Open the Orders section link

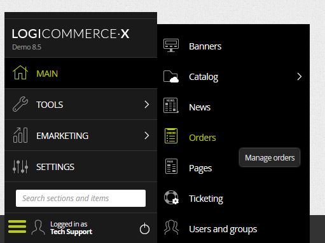tap(202, 138)
